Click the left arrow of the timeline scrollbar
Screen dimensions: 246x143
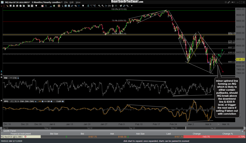pyautogui.click(x=1, y=128)
